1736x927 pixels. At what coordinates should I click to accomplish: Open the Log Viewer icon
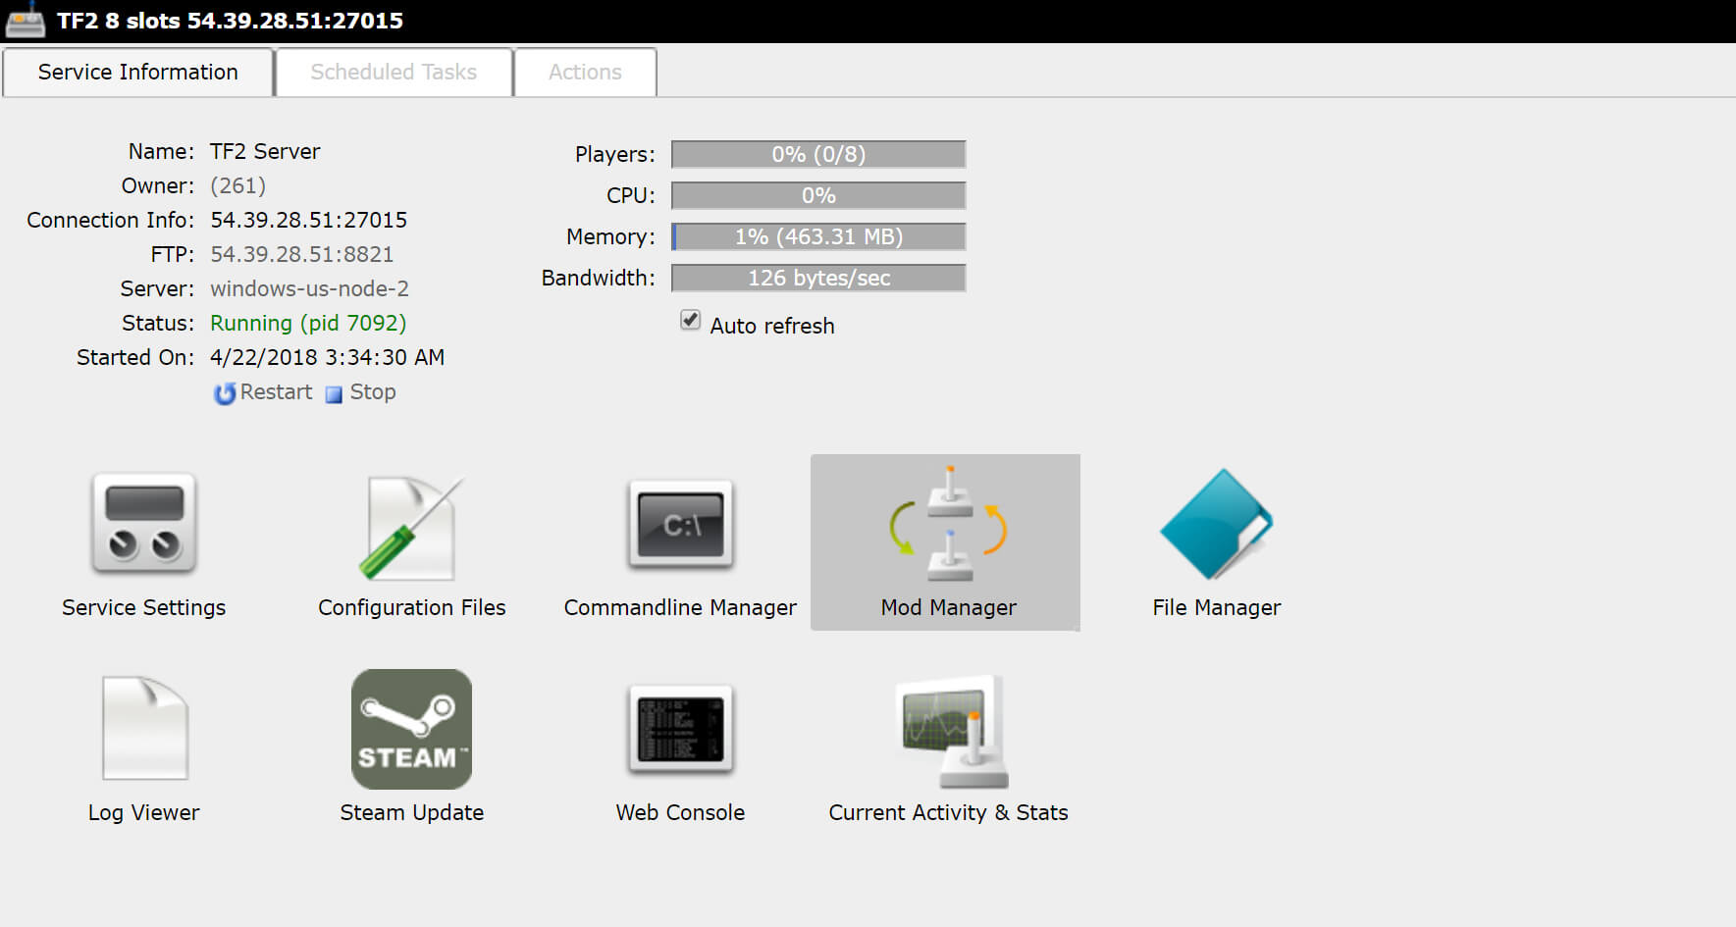(x=144, y=728)
